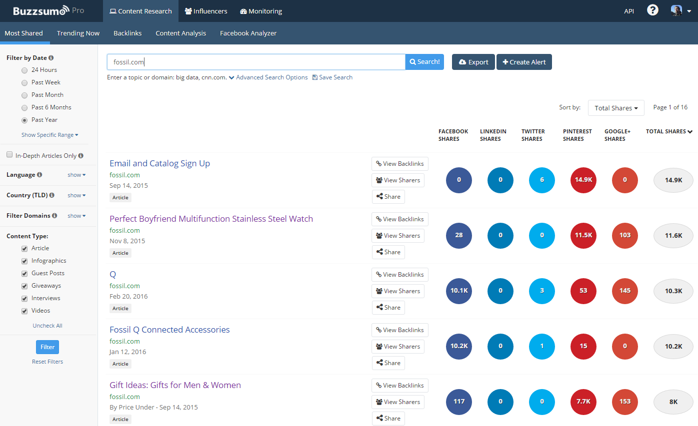This screenshot has height=426, width=698.
Task: Open Show Specific Range selector
Action: (49, 134)
